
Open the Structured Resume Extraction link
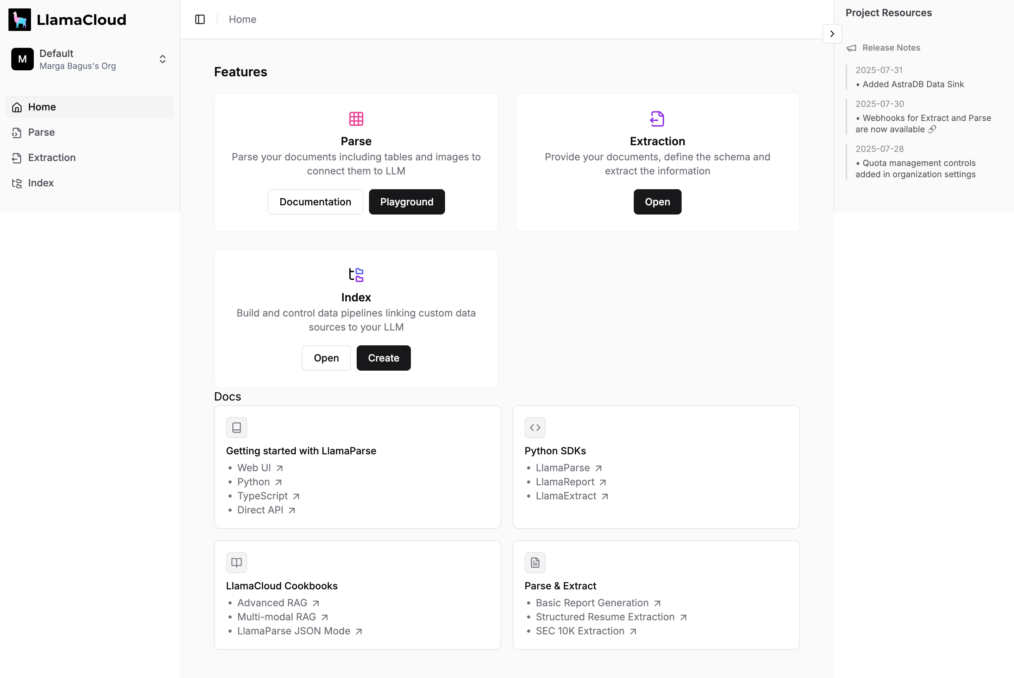click(x=605, y=617)
